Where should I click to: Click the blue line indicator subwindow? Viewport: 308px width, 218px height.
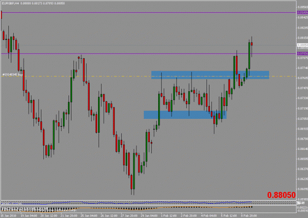[x=148, y=203]
